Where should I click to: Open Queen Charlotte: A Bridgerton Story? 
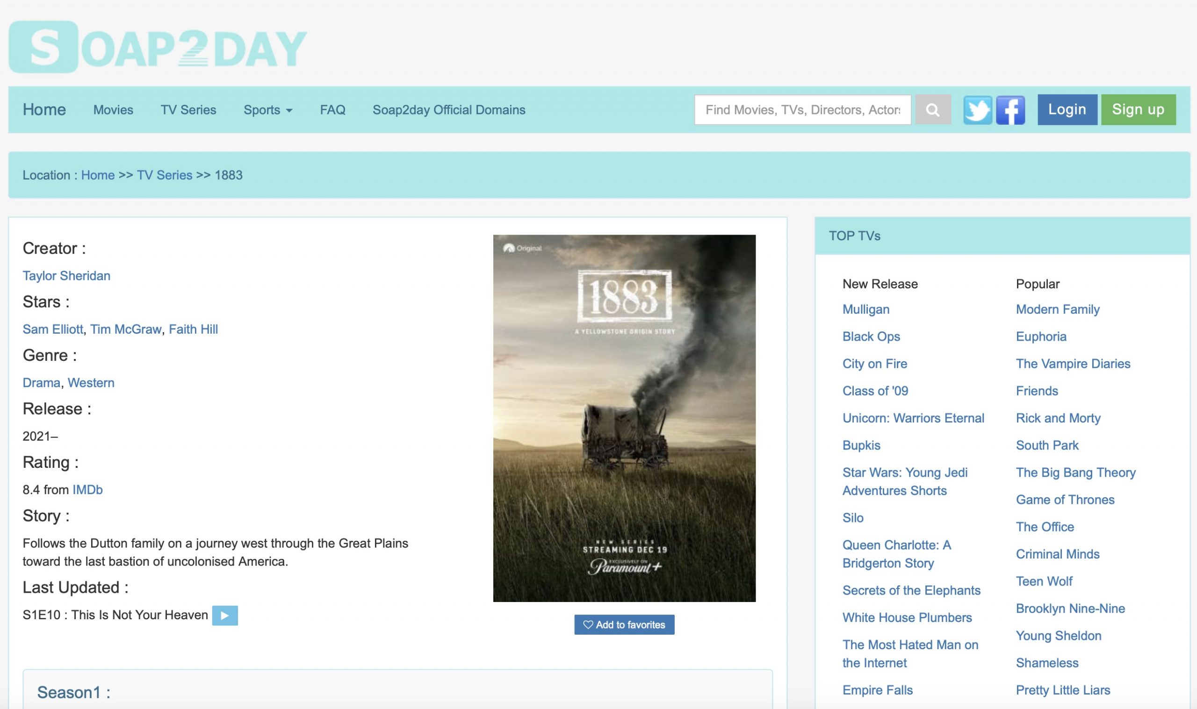(897, 554)
